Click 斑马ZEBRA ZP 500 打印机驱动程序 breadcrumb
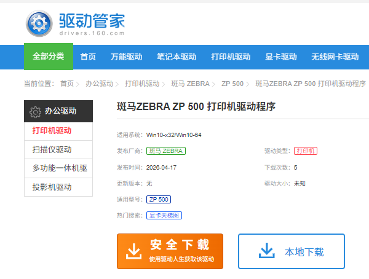This screenshot has width=369, height=279. (311, 84)
